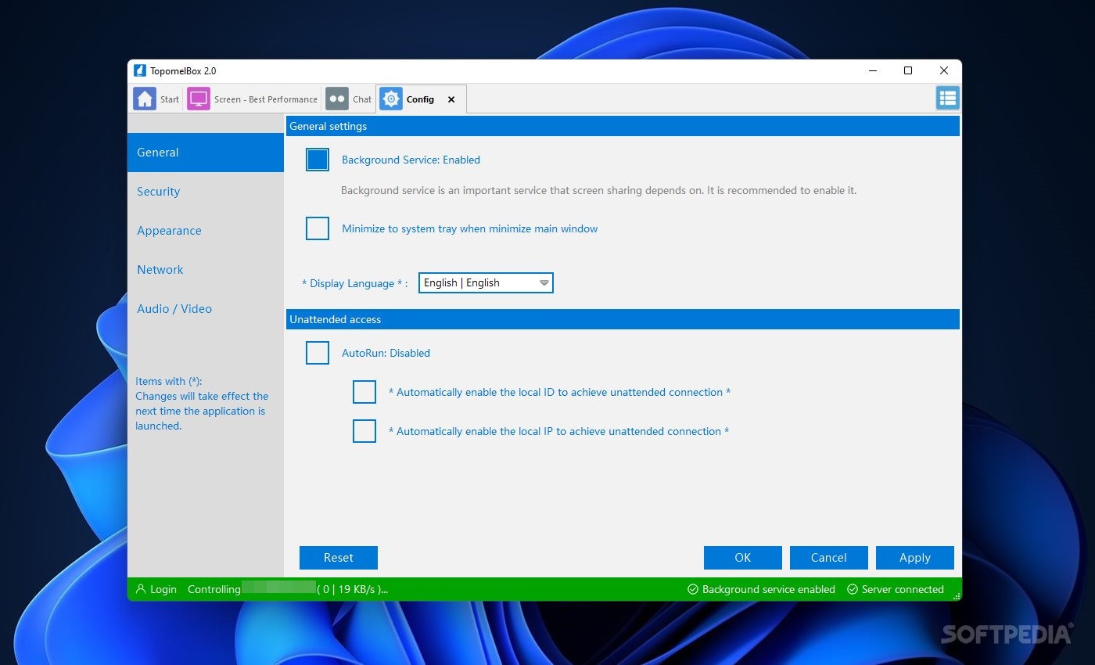
Task: Click the Apply button
Action: (x=915, y=558)
